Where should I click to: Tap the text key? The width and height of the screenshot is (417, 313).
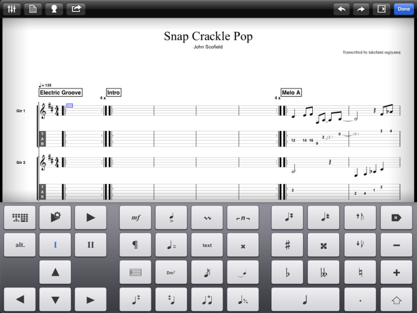coord(207,245)
